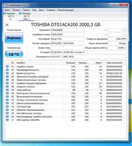132x146 pixels.
Task: Click the Возможности field S.M.A.R.T., APM, NCQ
Action: (x=89, y=57)
